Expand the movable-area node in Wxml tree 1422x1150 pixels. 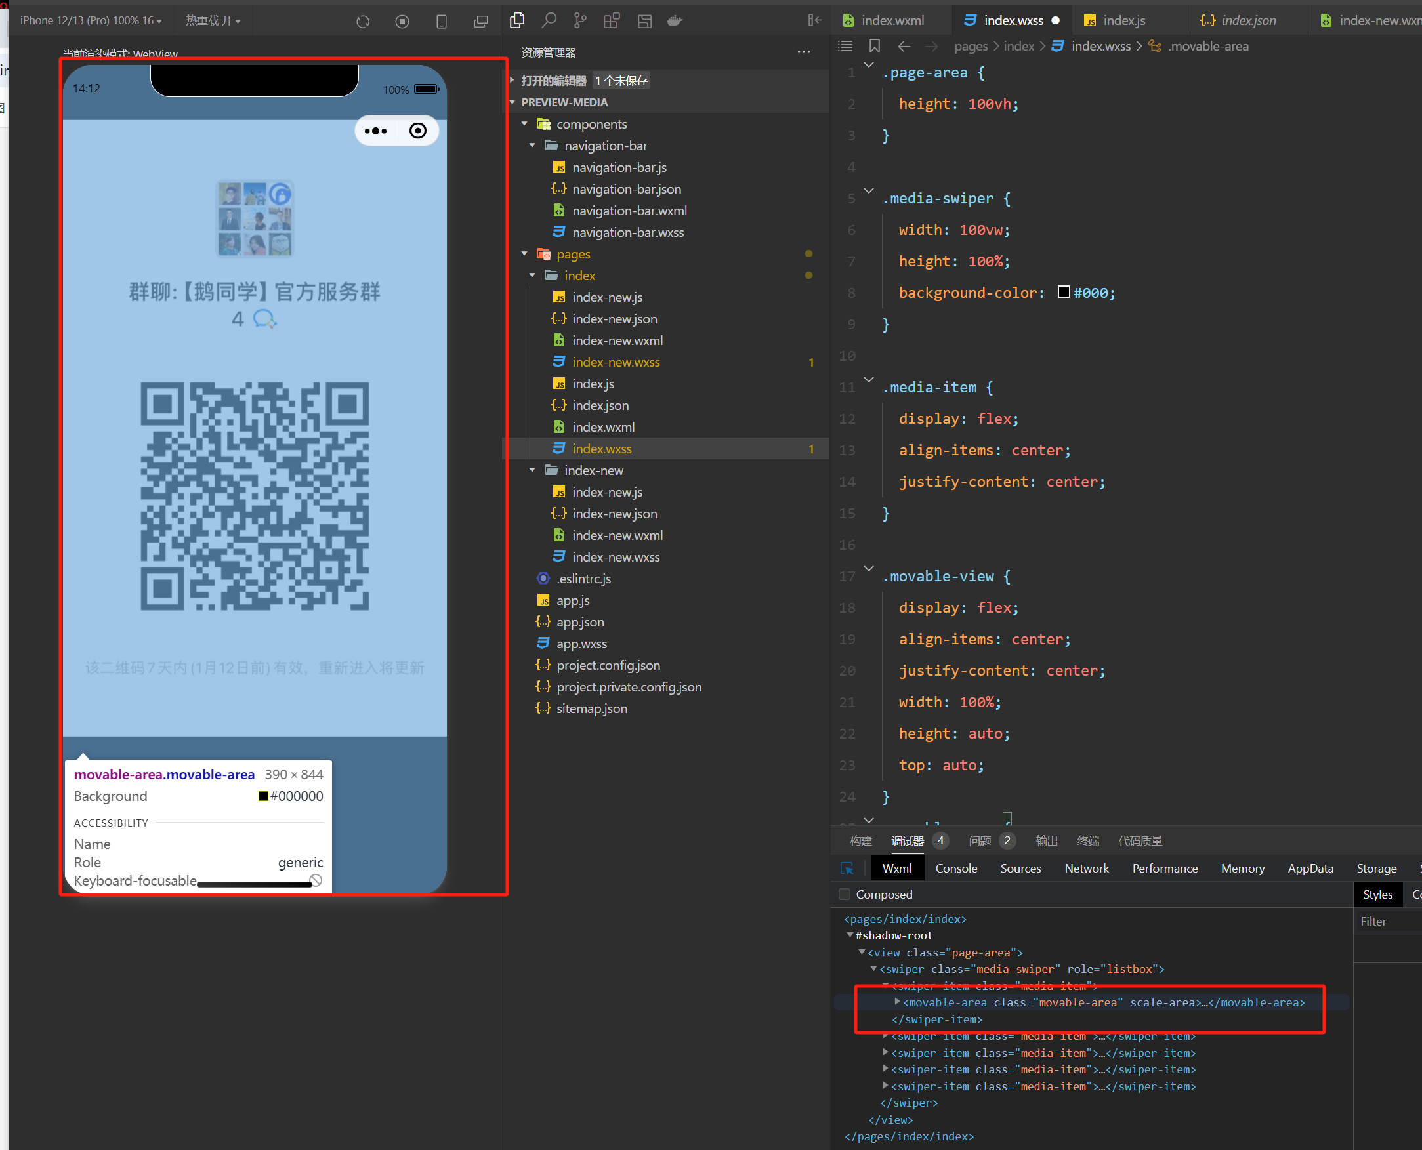coord(897,1002)
